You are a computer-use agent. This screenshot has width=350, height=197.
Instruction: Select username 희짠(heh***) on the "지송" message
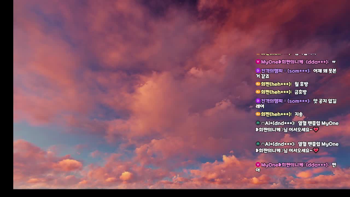point(276,114)
